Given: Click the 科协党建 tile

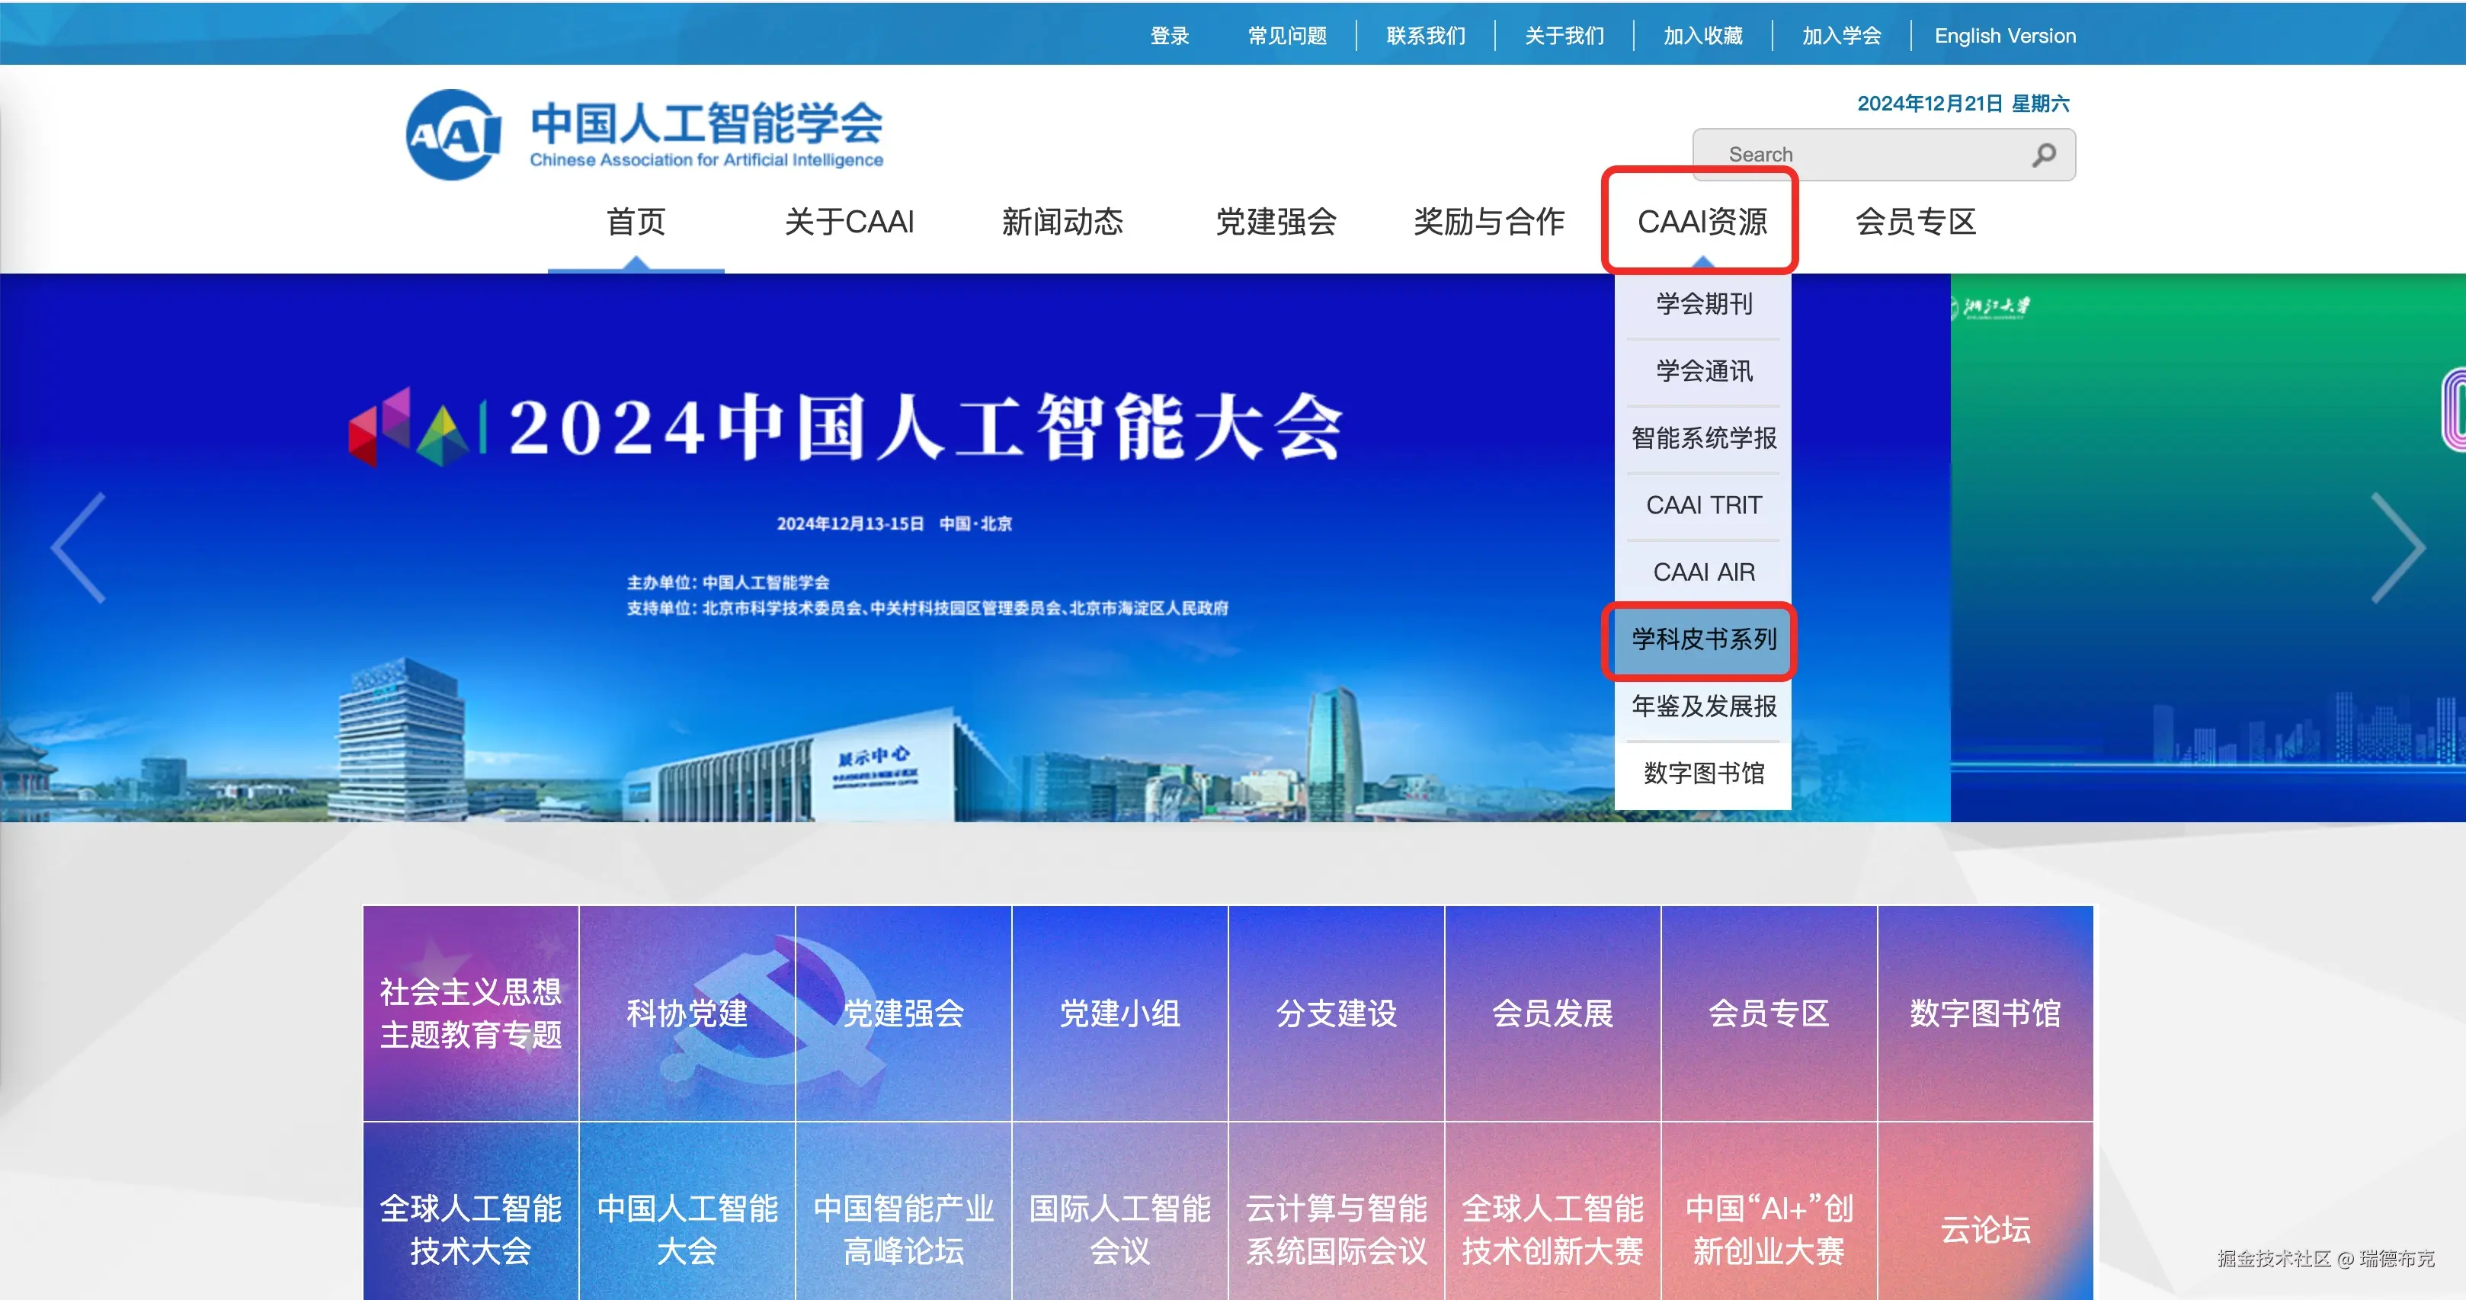Looking at the screenshot, I should (x=687, y=1013).
